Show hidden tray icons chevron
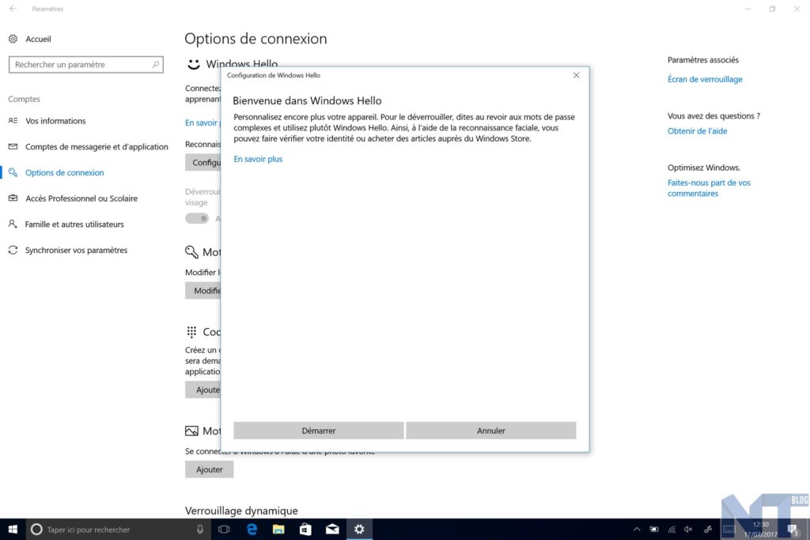Screen dimensions: 810x540 point(637,529)
